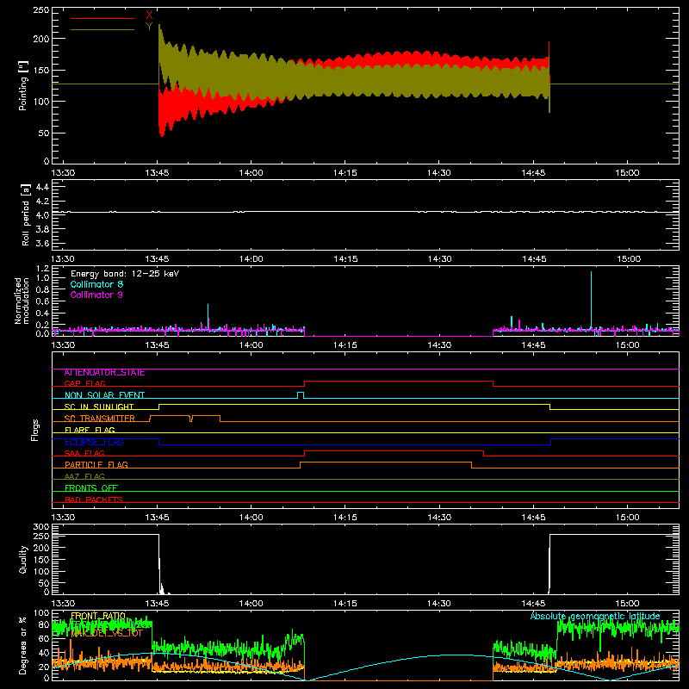Select the ATTENUATOR_STATE flag label

(104, 373)
